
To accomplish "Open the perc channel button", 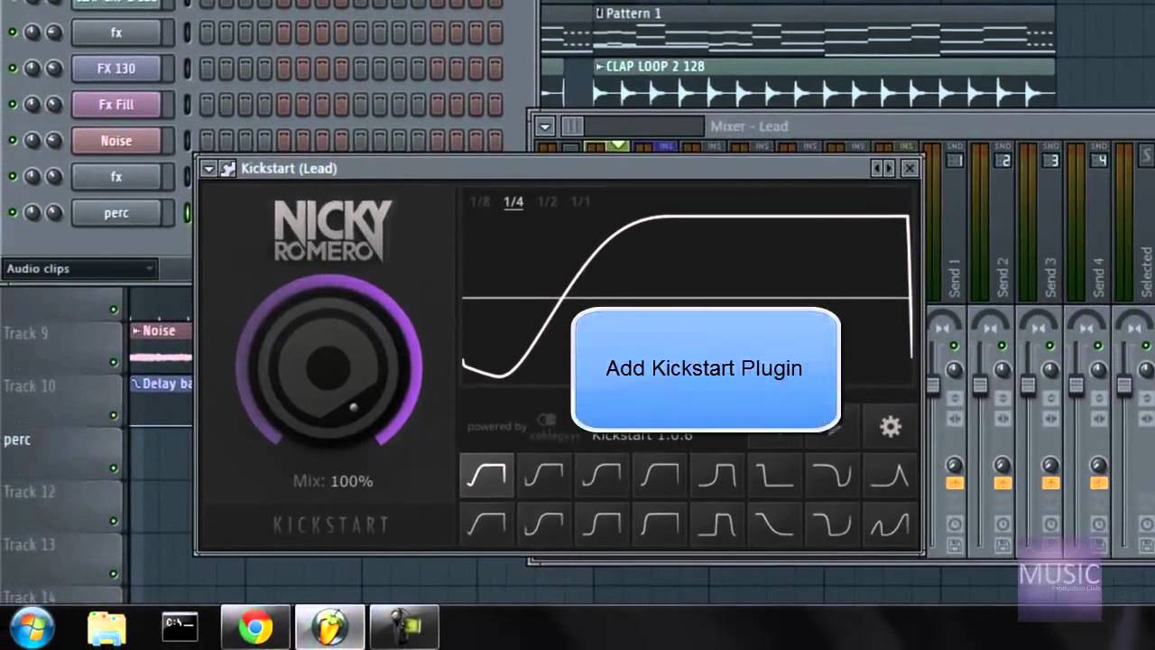I will click(x=116, y=213).
